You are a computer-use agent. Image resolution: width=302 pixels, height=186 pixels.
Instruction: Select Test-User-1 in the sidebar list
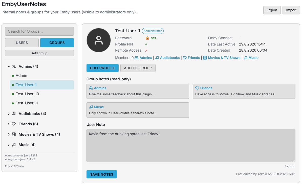click(x=42, y=85)
